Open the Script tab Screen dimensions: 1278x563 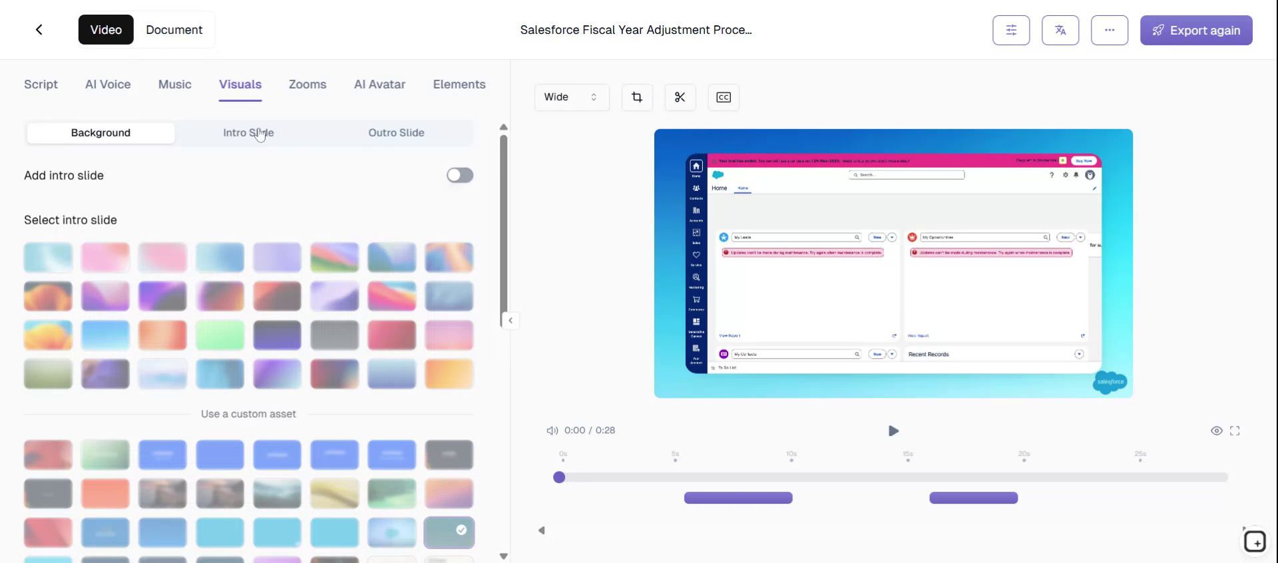pos(41,85)
